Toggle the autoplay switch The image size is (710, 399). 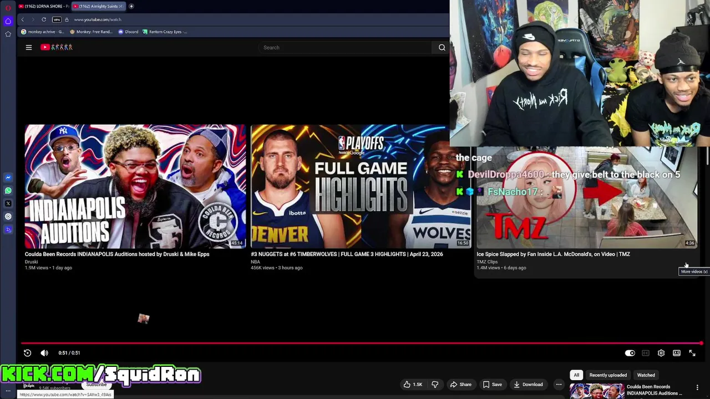coord(630,353)
